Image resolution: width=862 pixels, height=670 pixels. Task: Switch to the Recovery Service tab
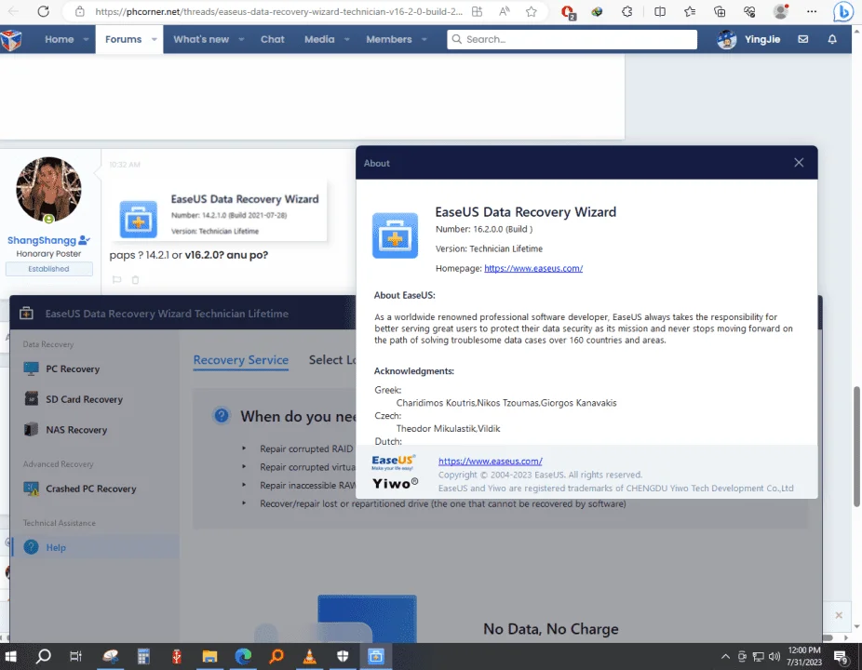click(241, 360)
